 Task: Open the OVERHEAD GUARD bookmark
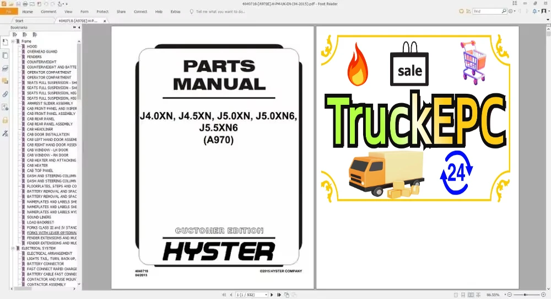[42, 52]
